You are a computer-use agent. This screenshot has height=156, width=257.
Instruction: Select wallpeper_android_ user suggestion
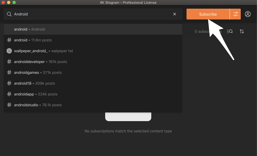pyautogui.click(x=43, y=51)
